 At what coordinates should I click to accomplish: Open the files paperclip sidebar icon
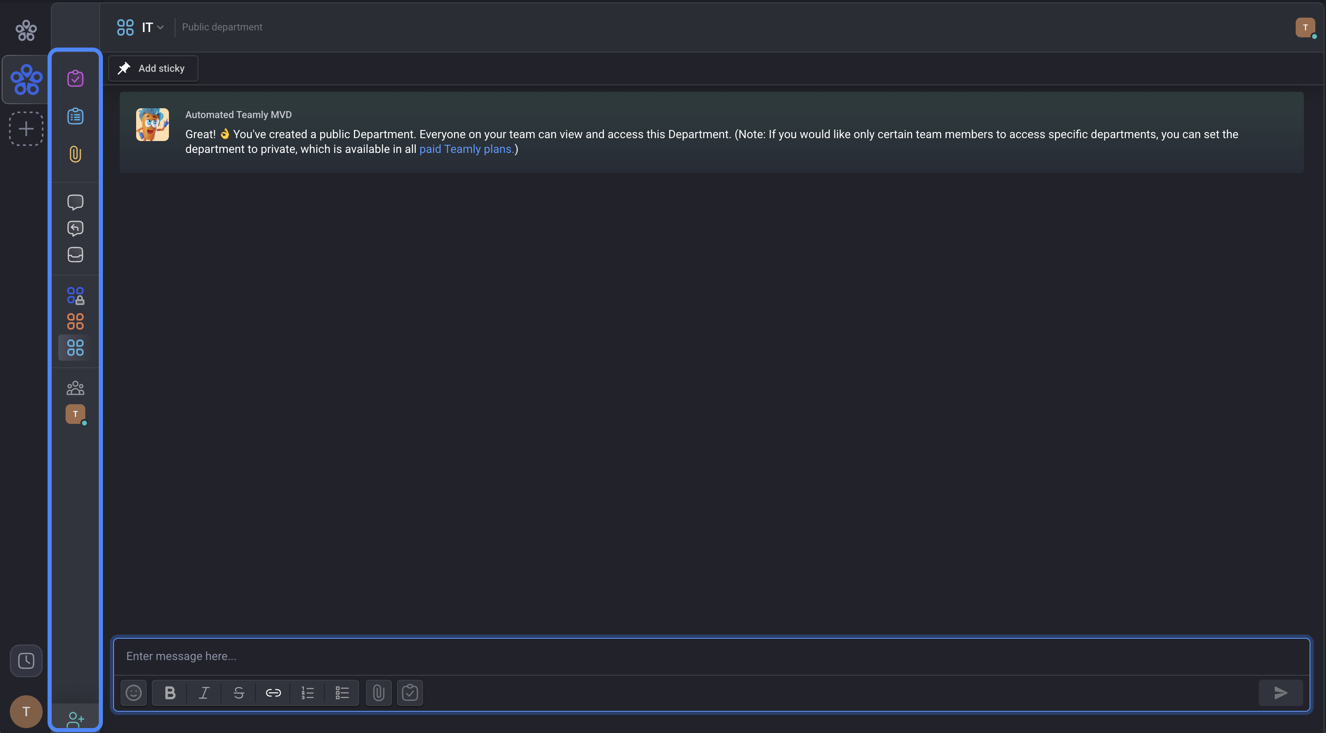pos(75,154)
